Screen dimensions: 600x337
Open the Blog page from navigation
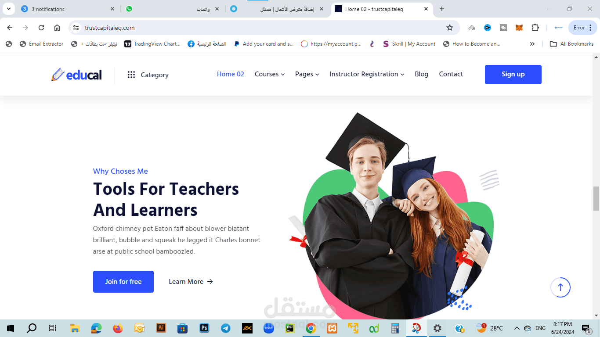click(x=421, y=74)
